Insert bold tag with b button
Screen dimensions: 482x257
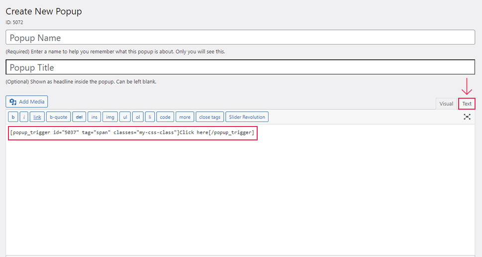[13, 117]
